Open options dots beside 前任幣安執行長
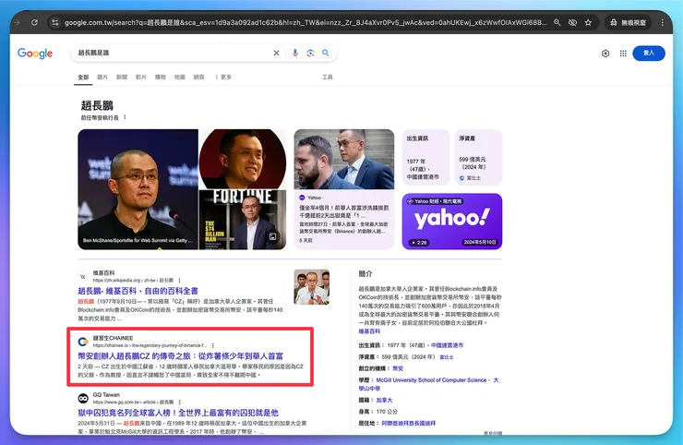The height and width of the screenshot is (445, 683). [125, 117]
